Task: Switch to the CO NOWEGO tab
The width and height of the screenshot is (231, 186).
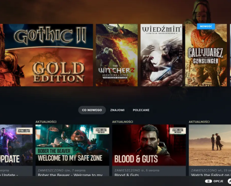Action: point(92,110)
